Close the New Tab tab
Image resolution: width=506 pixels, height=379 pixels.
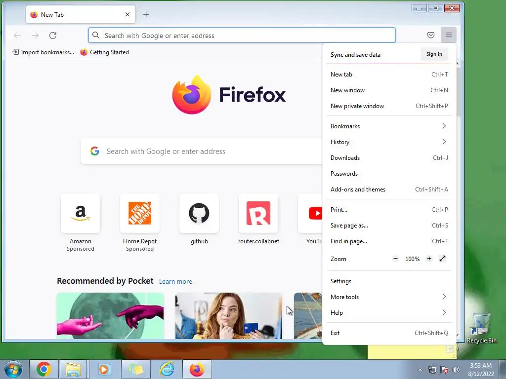click(127, 14)
